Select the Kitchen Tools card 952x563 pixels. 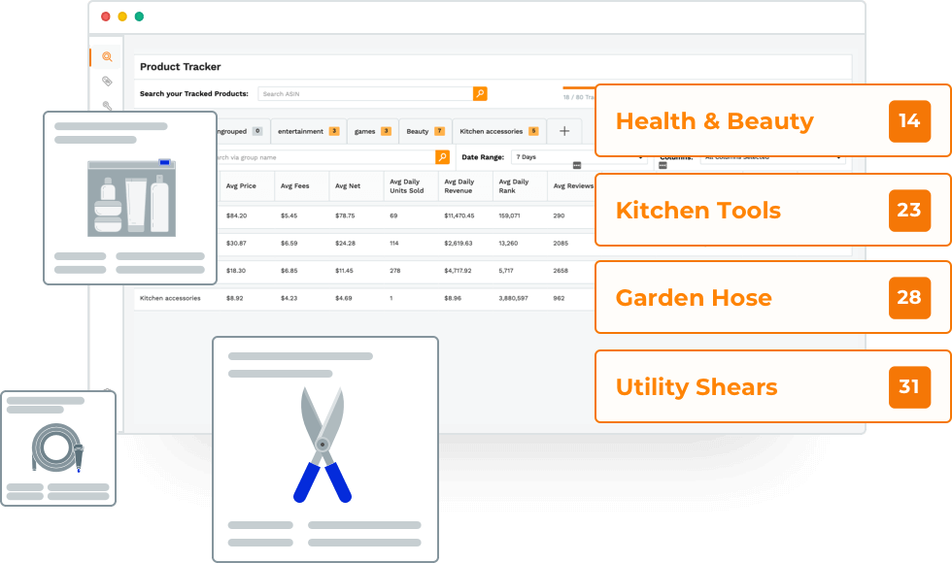(x=773, y=210)
